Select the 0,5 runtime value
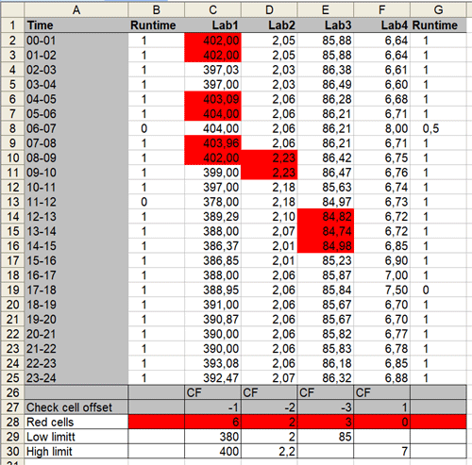Viewport: 472px width, 465px height. [x=438, y=128]
